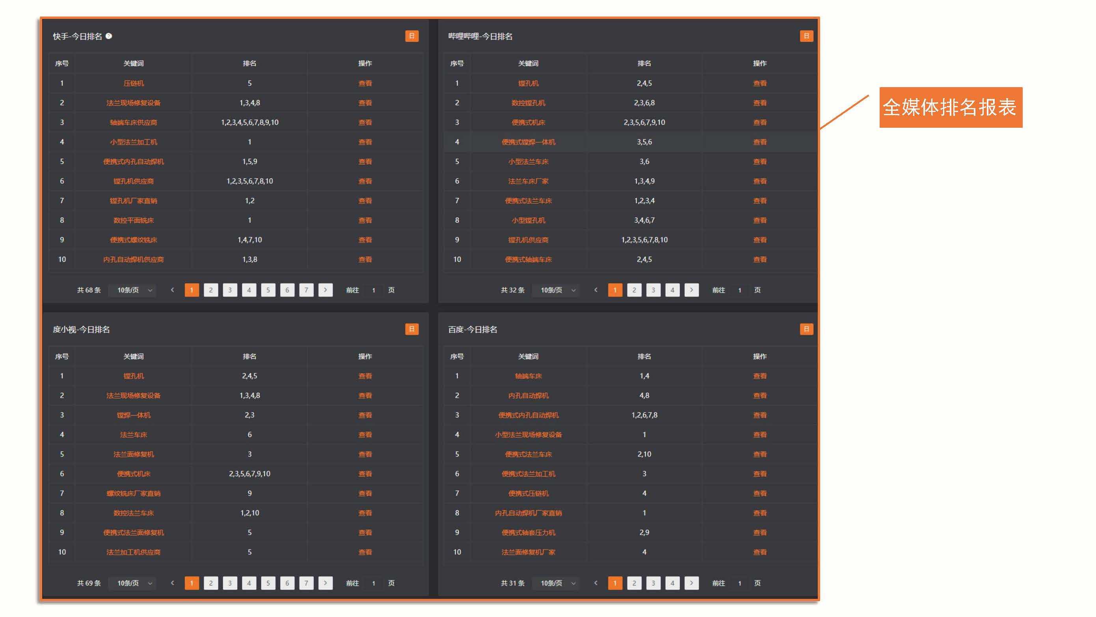Select page 2 in 快手 pagination
The height and width of the screenshot is (617, 1096).
point(210,290)
